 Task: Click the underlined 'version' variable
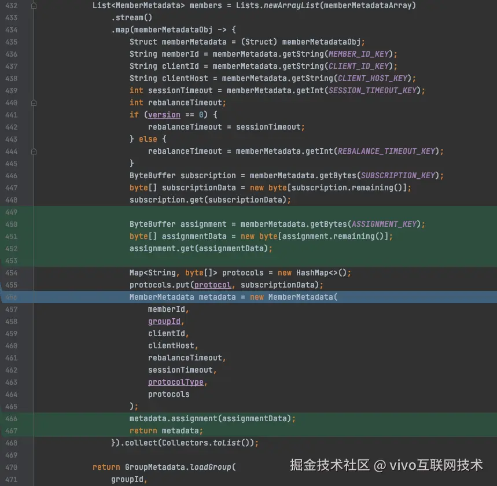[x=164, y=115]
